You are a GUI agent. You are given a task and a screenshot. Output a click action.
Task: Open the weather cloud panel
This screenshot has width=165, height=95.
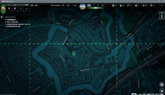tap(26, 8)
